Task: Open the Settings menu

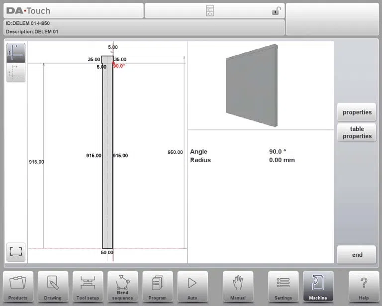Action: coord(283,287)
